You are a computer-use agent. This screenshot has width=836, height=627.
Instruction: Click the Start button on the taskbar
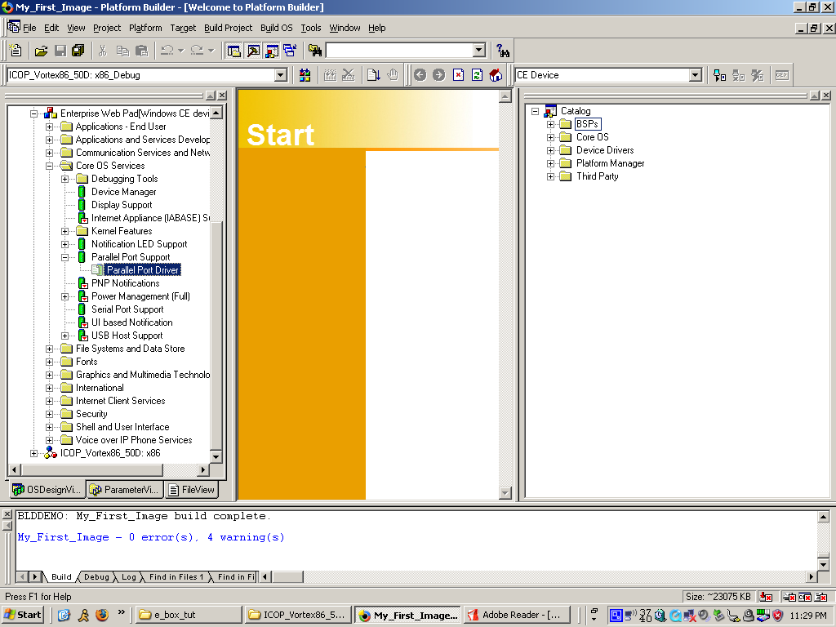coord(21,614)
